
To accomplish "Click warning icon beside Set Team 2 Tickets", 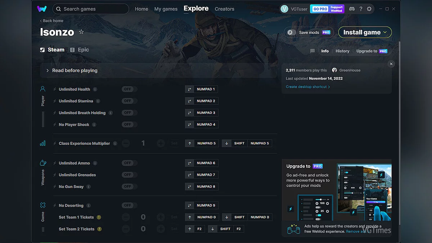I will click(99, 229).
